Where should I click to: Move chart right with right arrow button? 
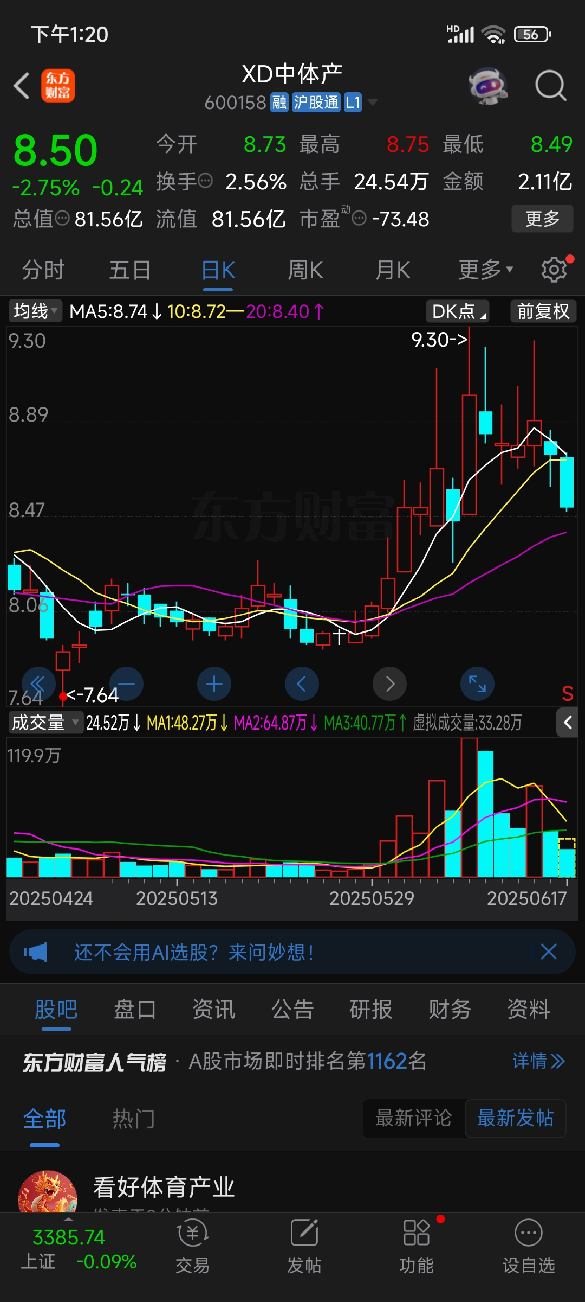pyautogui.click(x=389, y=684)
